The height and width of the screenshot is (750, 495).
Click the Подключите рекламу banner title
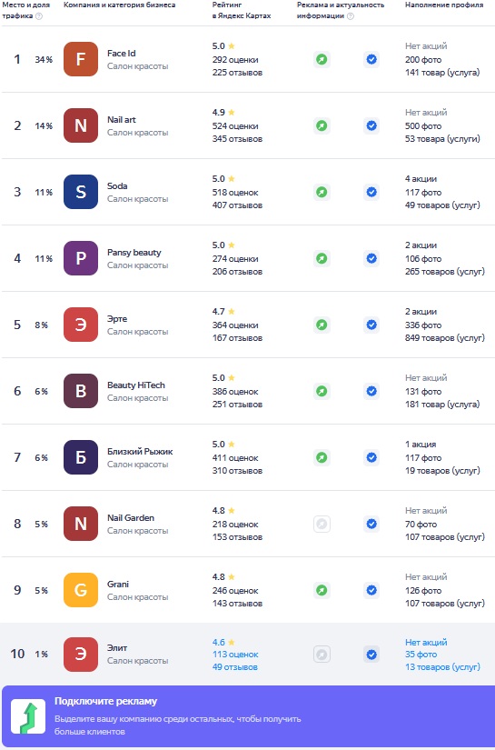(x=105, y=701)
